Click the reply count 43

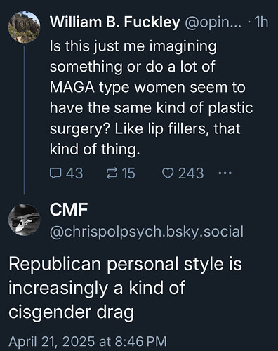[x=74, y=173]
